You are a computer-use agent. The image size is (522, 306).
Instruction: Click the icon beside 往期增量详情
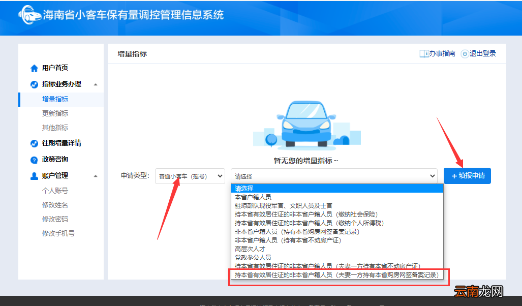(34, 143)
